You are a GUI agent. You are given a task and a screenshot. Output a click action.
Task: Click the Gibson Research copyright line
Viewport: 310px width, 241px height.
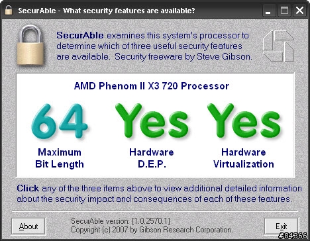(152, 230)
